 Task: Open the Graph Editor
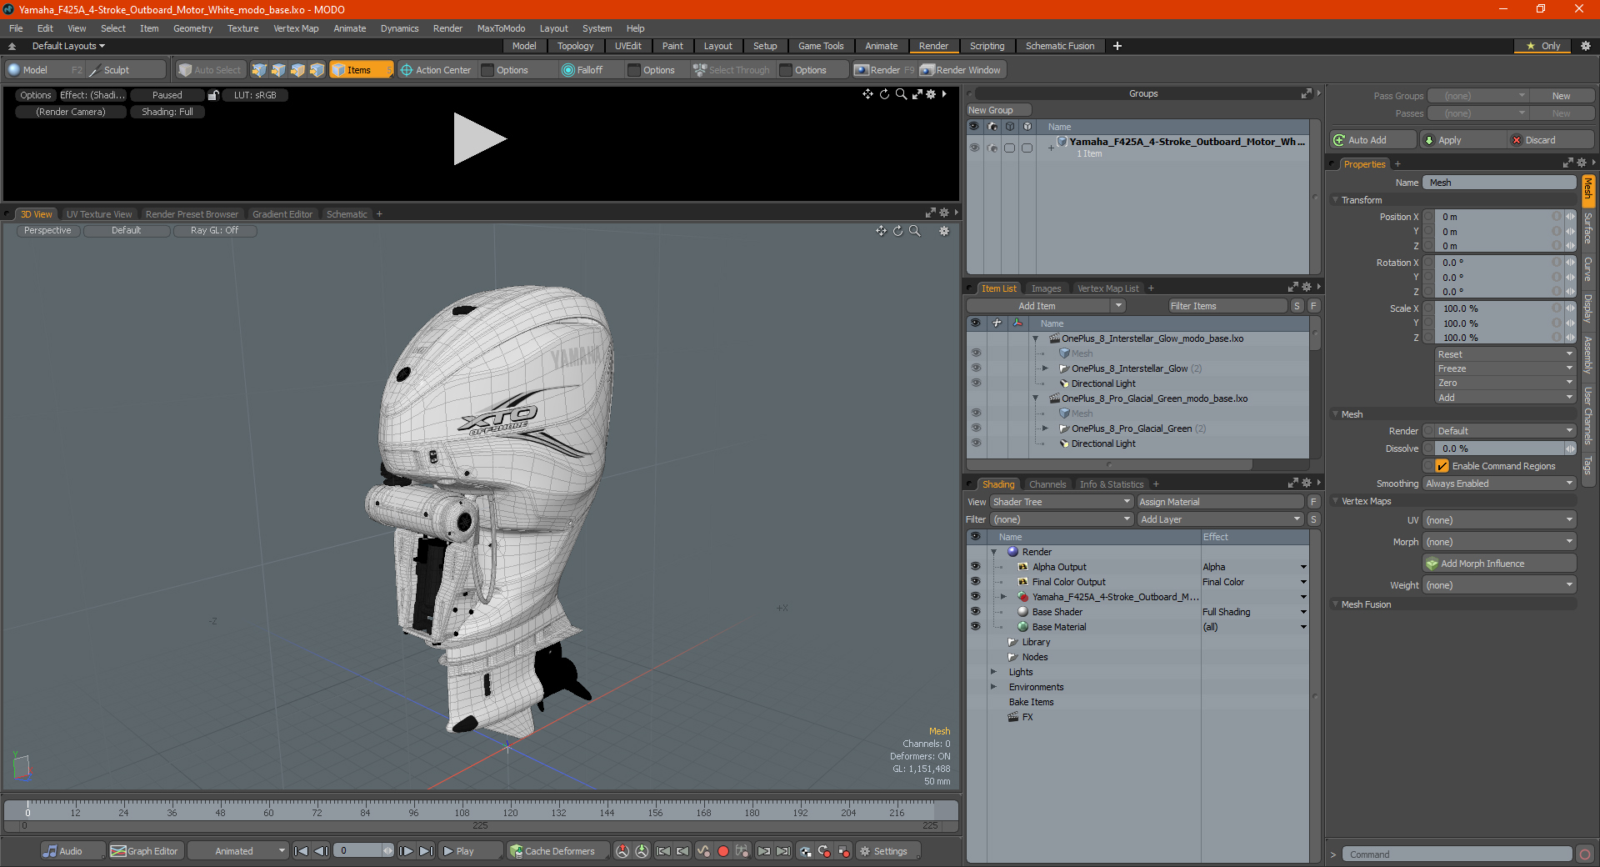(145, 851)
